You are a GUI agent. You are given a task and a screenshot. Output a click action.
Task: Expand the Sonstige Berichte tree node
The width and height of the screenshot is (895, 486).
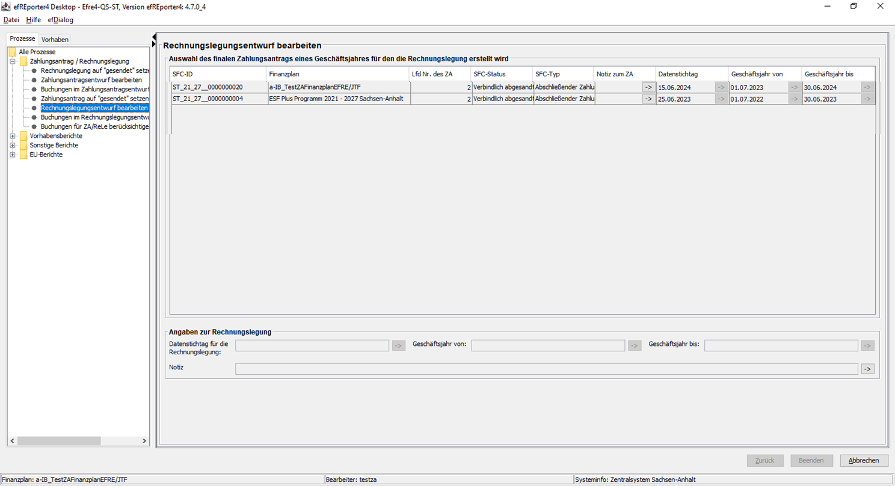(13, 145)
